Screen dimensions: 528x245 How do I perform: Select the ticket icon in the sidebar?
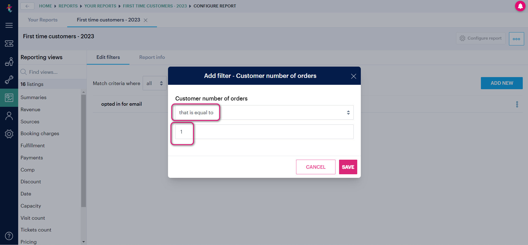point(9,43)
